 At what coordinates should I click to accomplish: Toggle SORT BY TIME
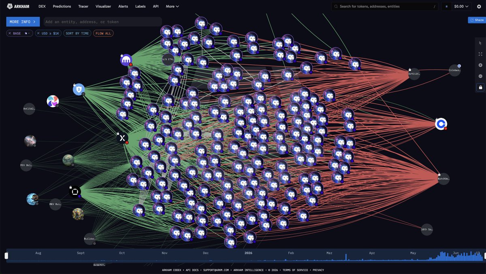77,34
